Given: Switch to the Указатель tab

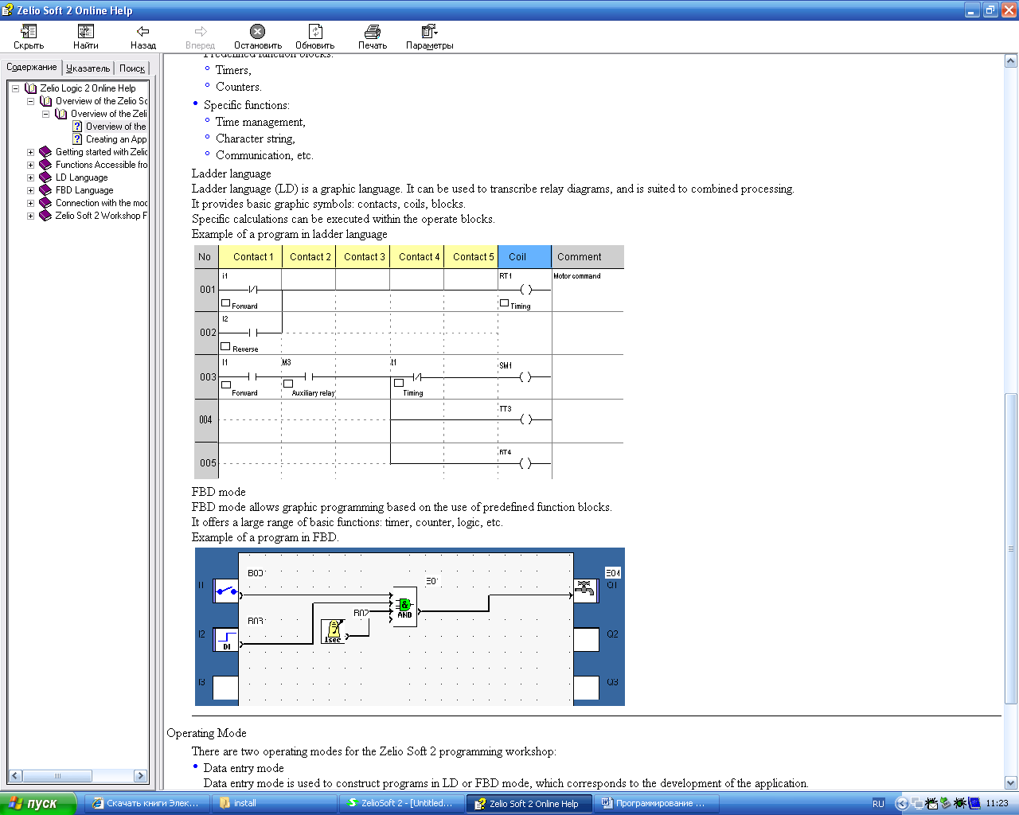Looking at the screenshot, I should pyautogui.click(x=88, y=68).
